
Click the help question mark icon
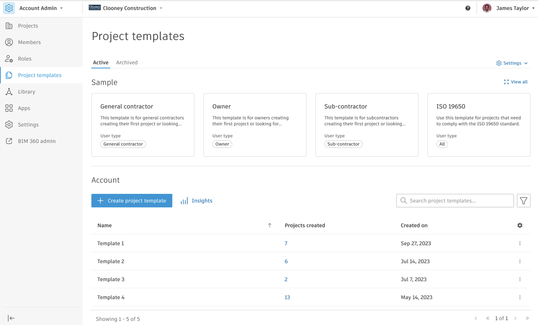468,8
